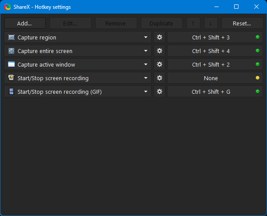This screenshot has height=216, width=267.
Task: Click green status dot for Ctrl + Shift + G
Action: [257, 92]
